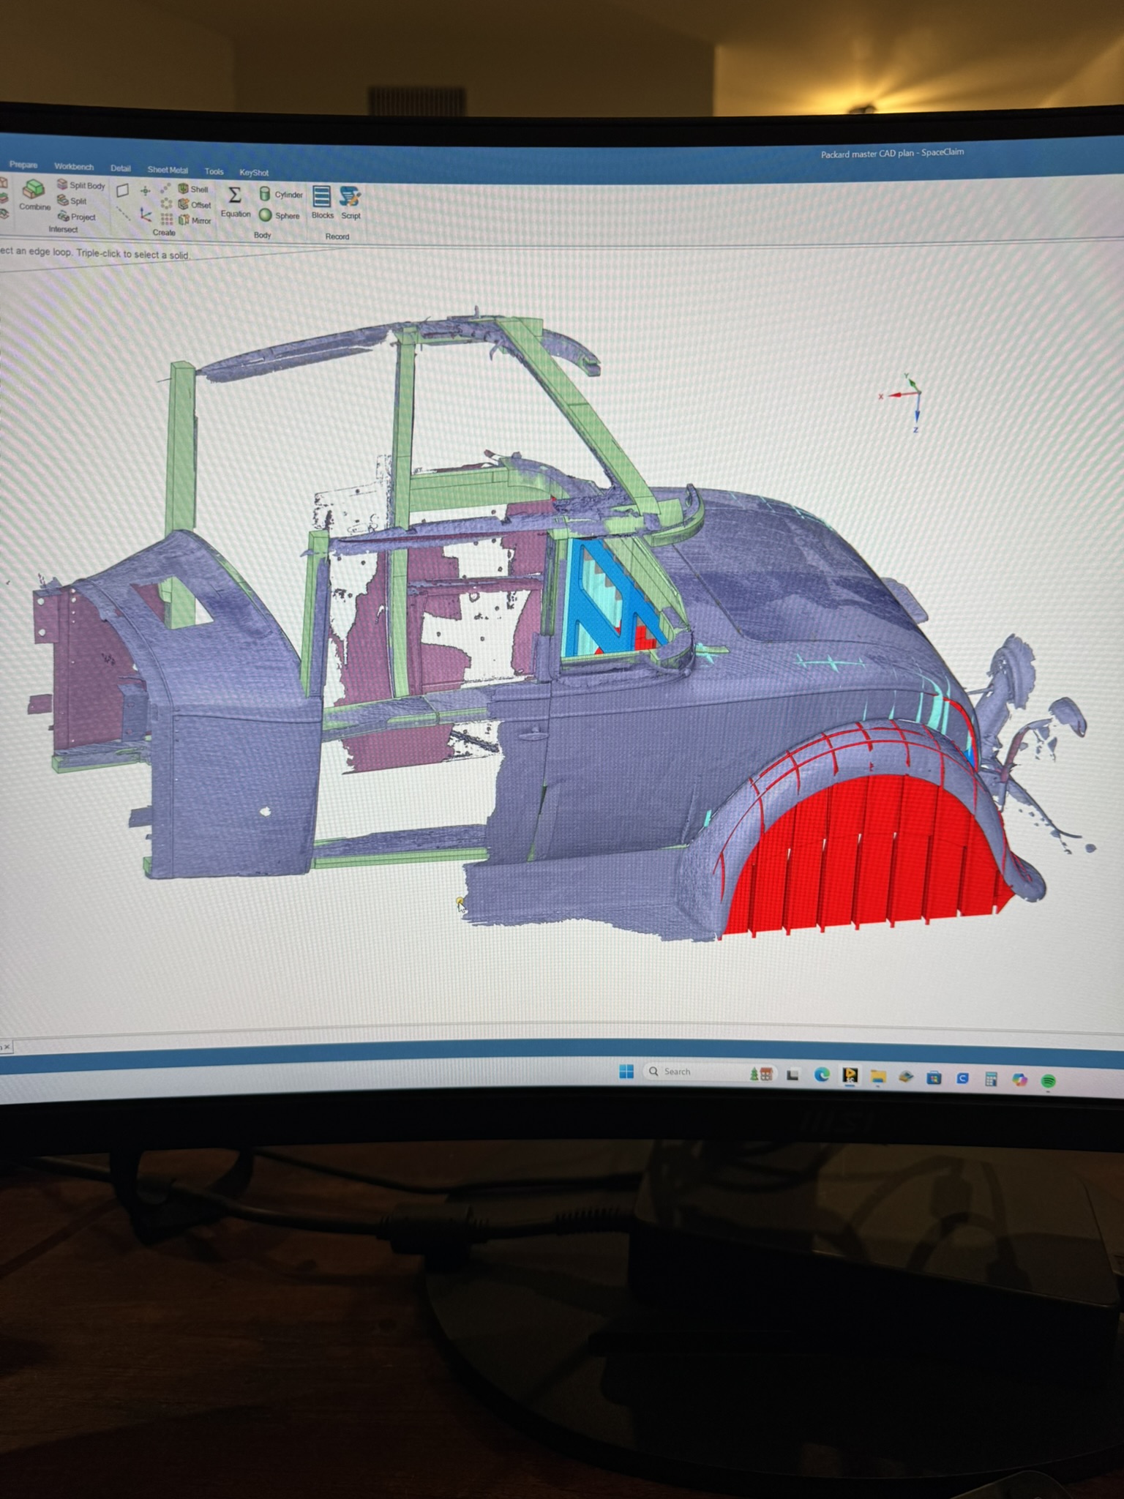The height and width of the screenshot is (1499, 1124).
Task: Select the Split tool
Action: pos(72,201)
